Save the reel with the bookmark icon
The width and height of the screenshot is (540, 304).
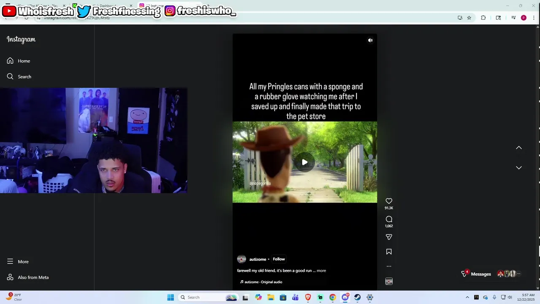389,252
